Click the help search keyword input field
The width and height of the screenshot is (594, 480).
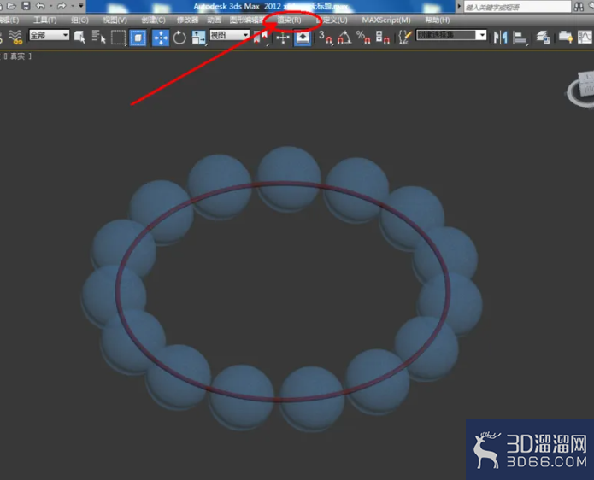pyautogui.click(x=517, y=7)
